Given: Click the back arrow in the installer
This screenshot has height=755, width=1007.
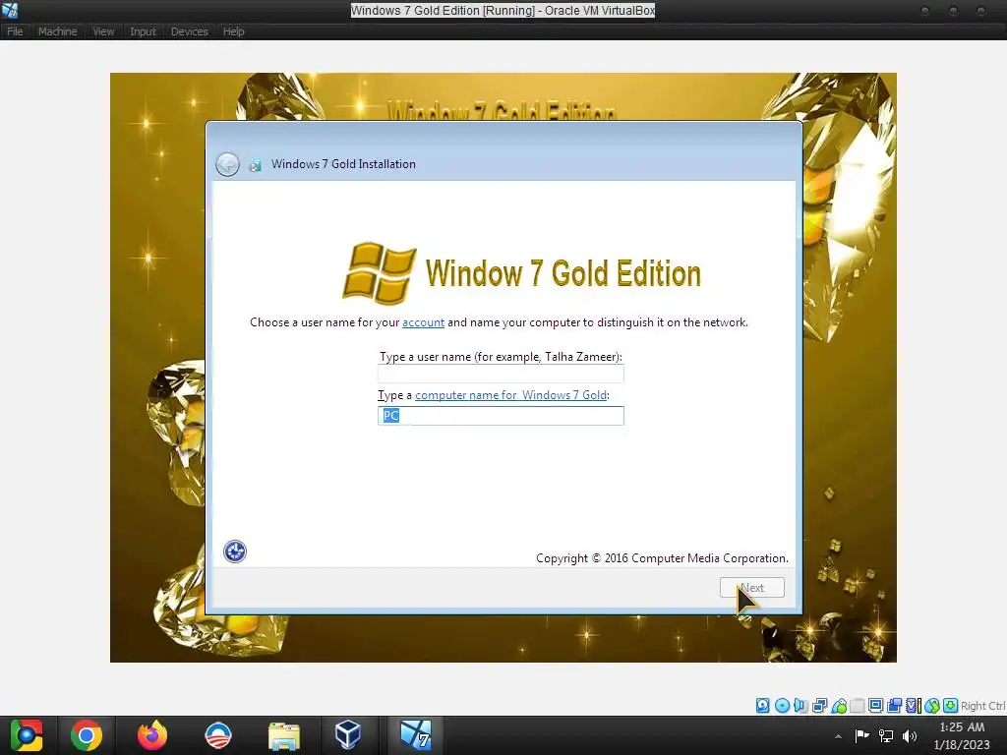Looking at the screenshot, I should click(x=227, y=164).
